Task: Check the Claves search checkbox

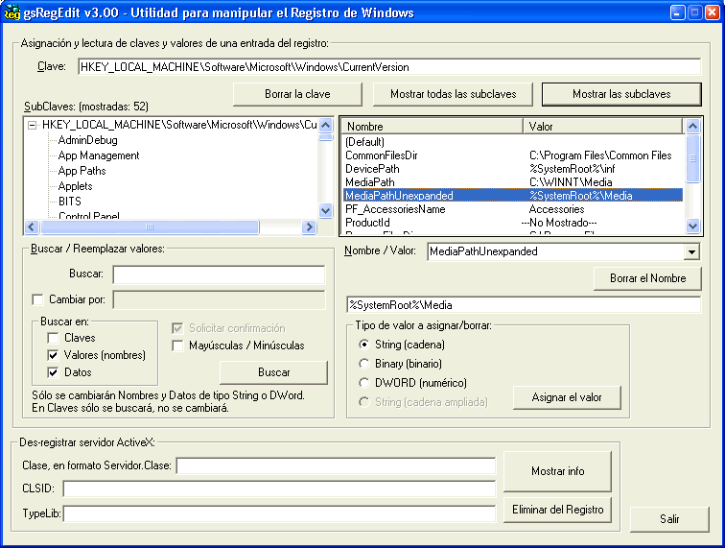Action: point(53,338)
